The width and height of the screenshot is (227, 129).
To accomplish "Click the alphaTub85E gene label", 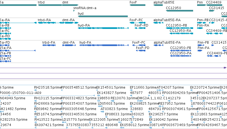I will pyautogui.click(x=164, y=2).
